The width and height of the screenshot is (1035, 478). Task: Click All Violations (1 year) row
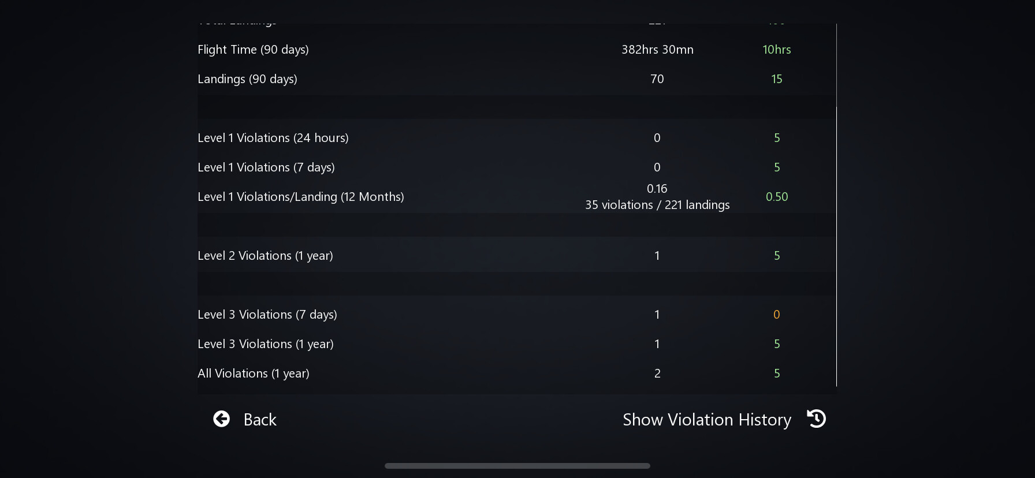click(253, 374)
